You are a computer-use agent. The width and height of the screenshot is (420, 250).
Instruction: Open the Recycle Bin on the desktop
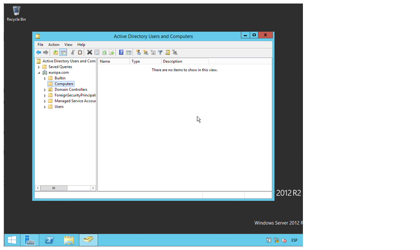(16, 14)
